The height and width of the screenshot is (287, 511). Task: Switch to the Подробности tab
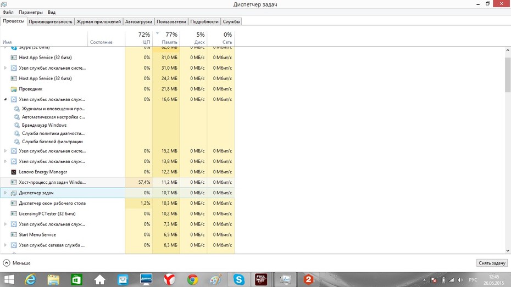[x=204, y=21]
